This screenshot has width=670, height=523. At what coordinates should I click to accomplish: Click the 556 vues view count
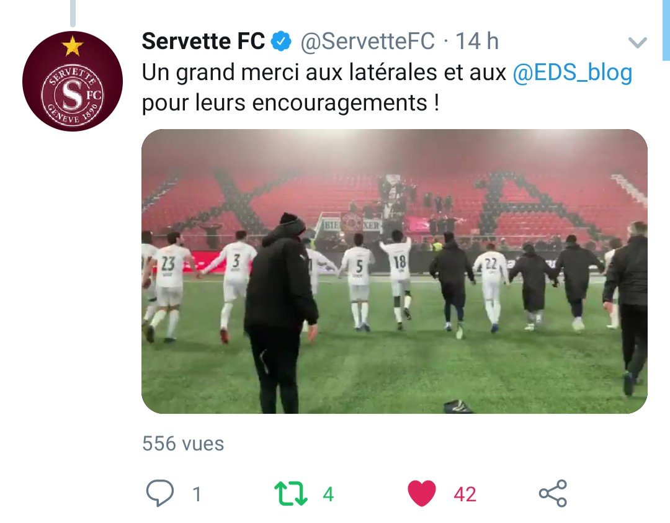pos(183,444)
